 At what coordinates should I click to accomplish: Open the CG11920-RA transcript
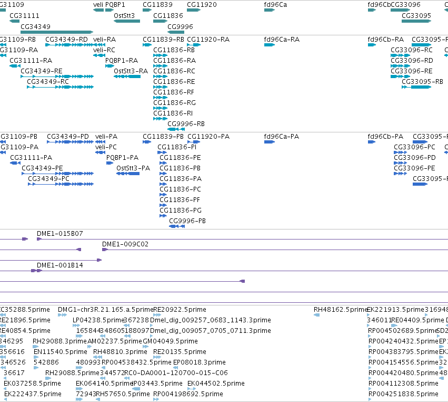pyautogui.click(x=208, y=40)
